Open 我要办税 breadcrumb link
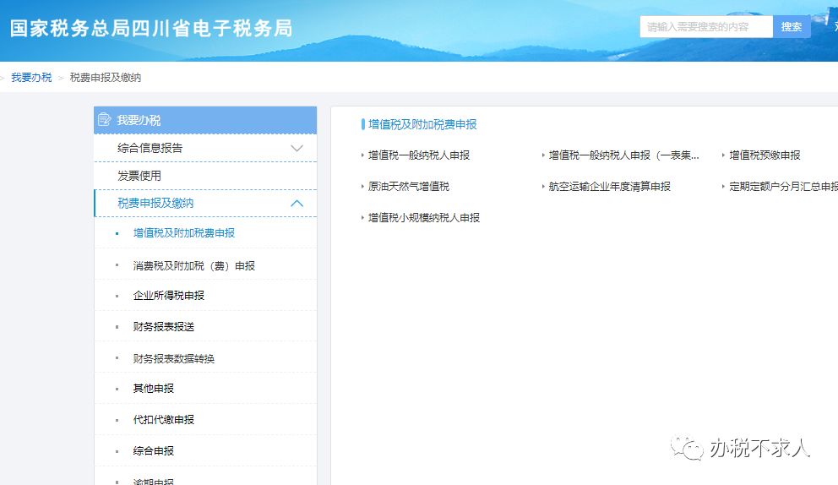This screenshot has width=838, height=485. 31,78
